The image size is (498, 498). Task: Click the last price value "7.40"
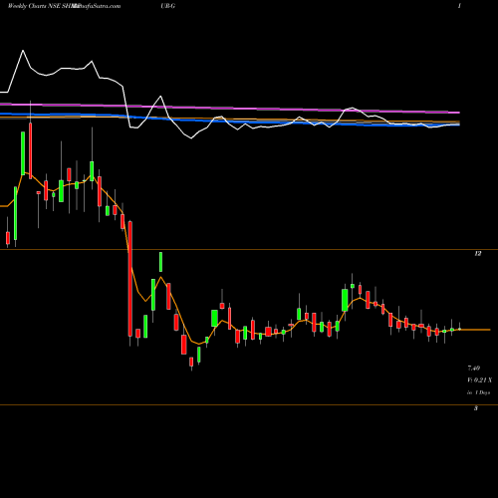pyautogui.click(x=474, y=369)
